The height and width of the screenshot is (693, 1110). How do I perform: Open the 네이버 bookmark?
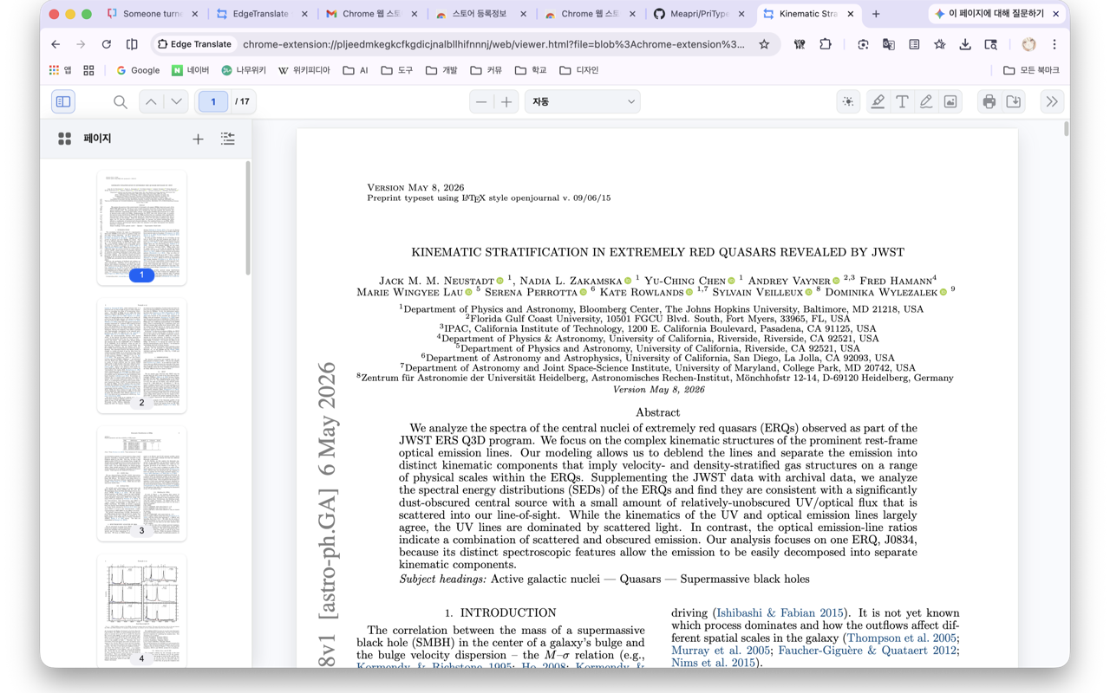pos(190,70)
